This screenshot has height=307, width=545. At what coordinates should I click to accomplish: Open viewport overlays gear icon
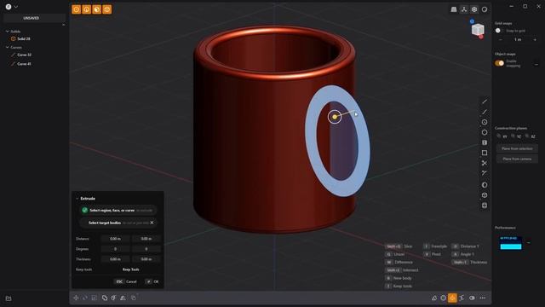pos(474,9)
